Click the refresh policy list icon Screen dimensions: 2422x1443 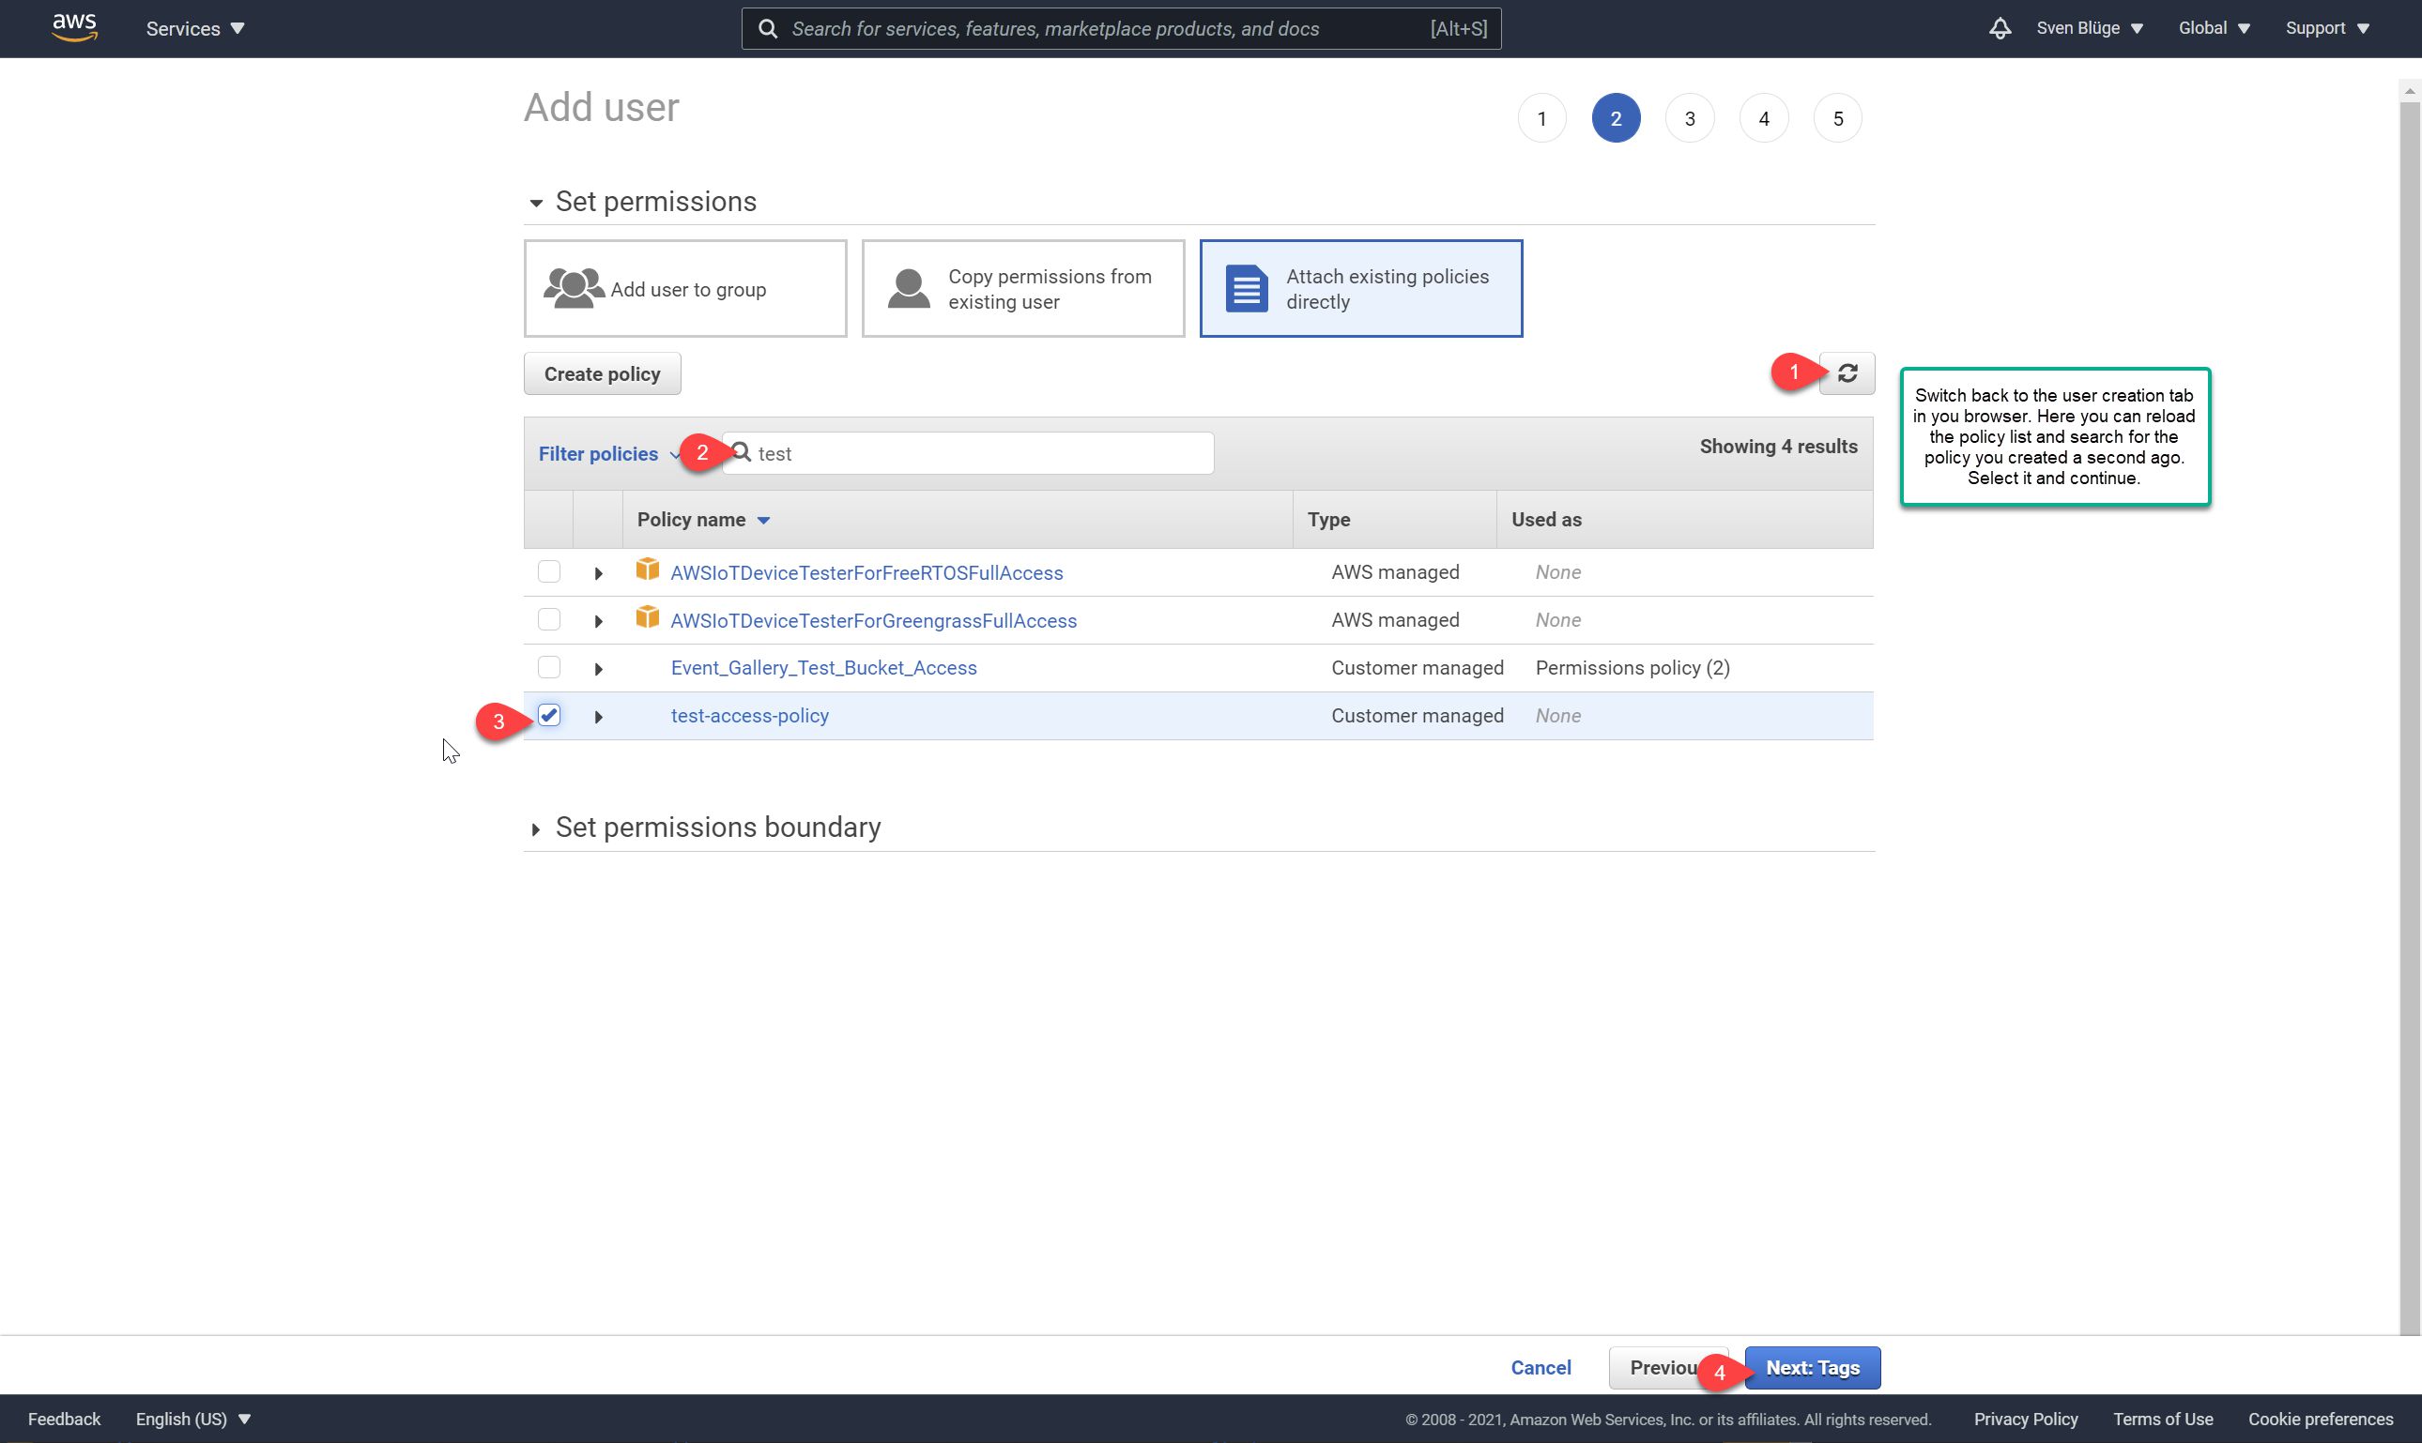coord(1847,372)
